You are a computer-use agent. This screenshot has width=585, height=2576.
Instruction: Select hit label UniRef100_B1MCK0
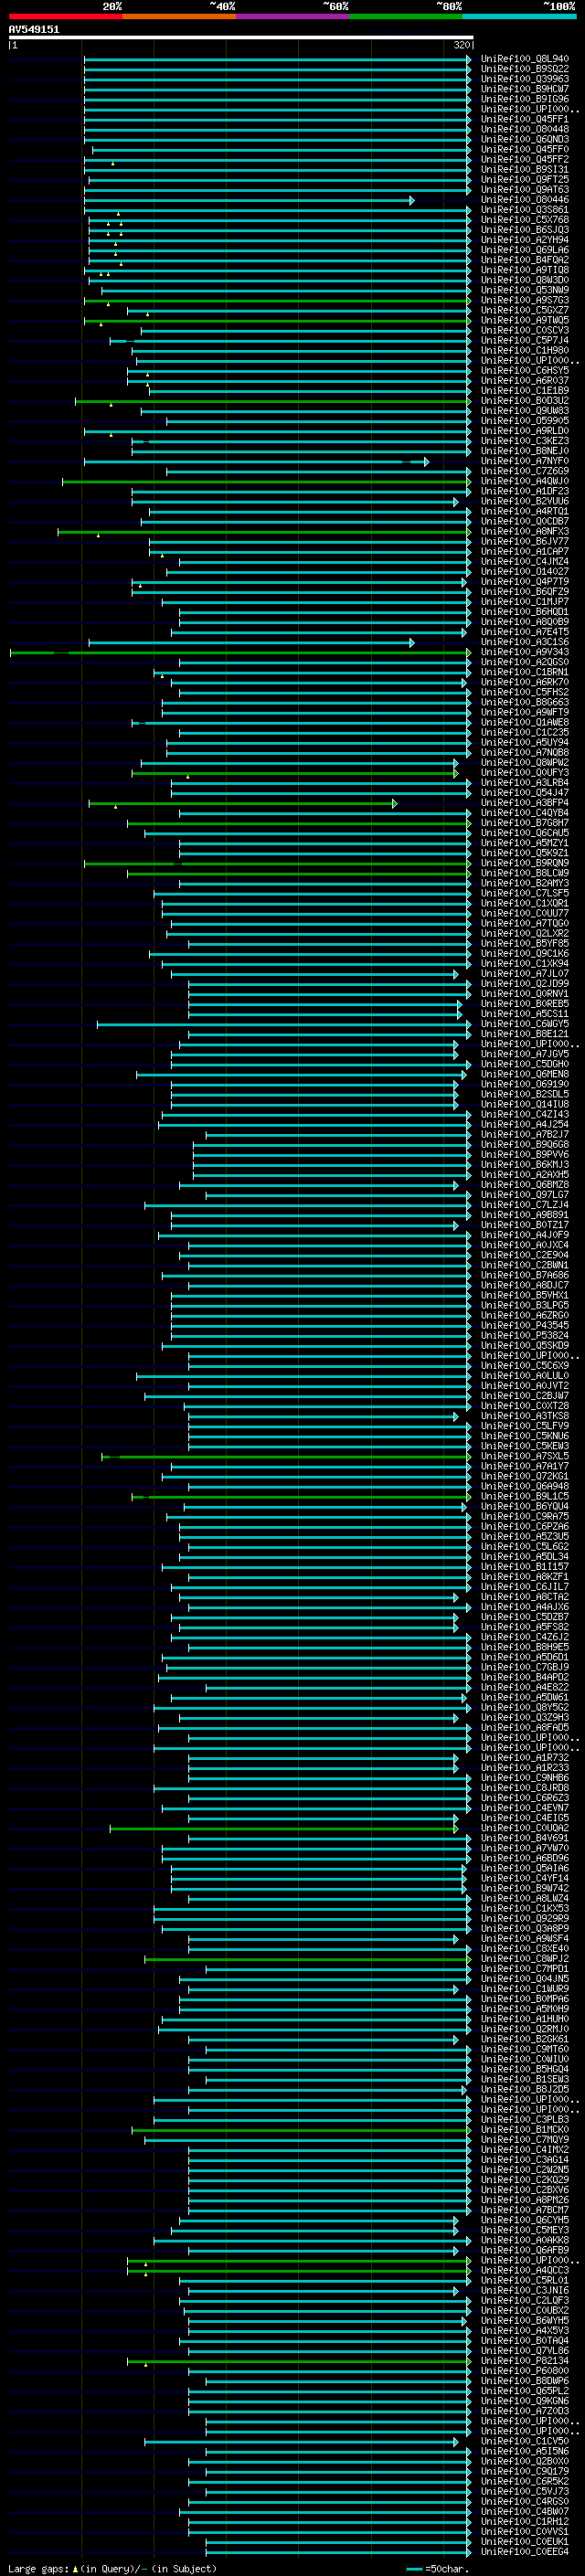tap(525, 2130)
